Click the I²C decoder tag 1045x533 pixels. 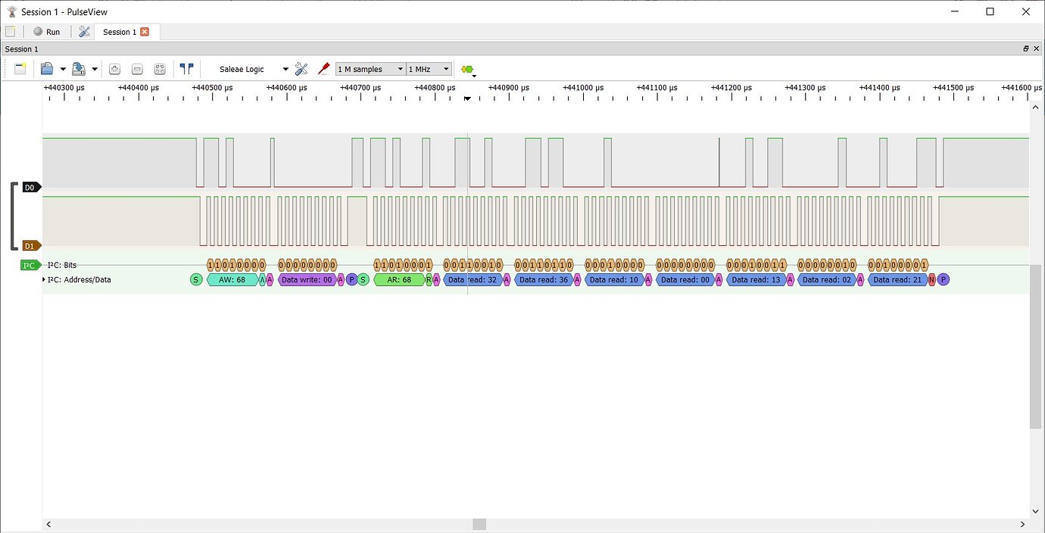click(x=29, y=264)
